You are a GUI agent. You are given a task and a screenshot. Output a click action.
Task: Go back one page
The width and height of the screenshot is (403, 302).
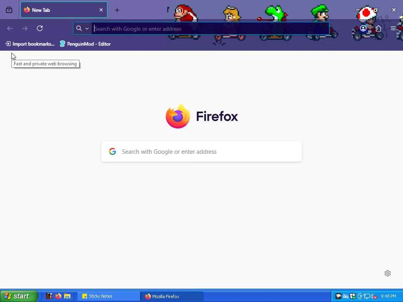coord(10,28)
